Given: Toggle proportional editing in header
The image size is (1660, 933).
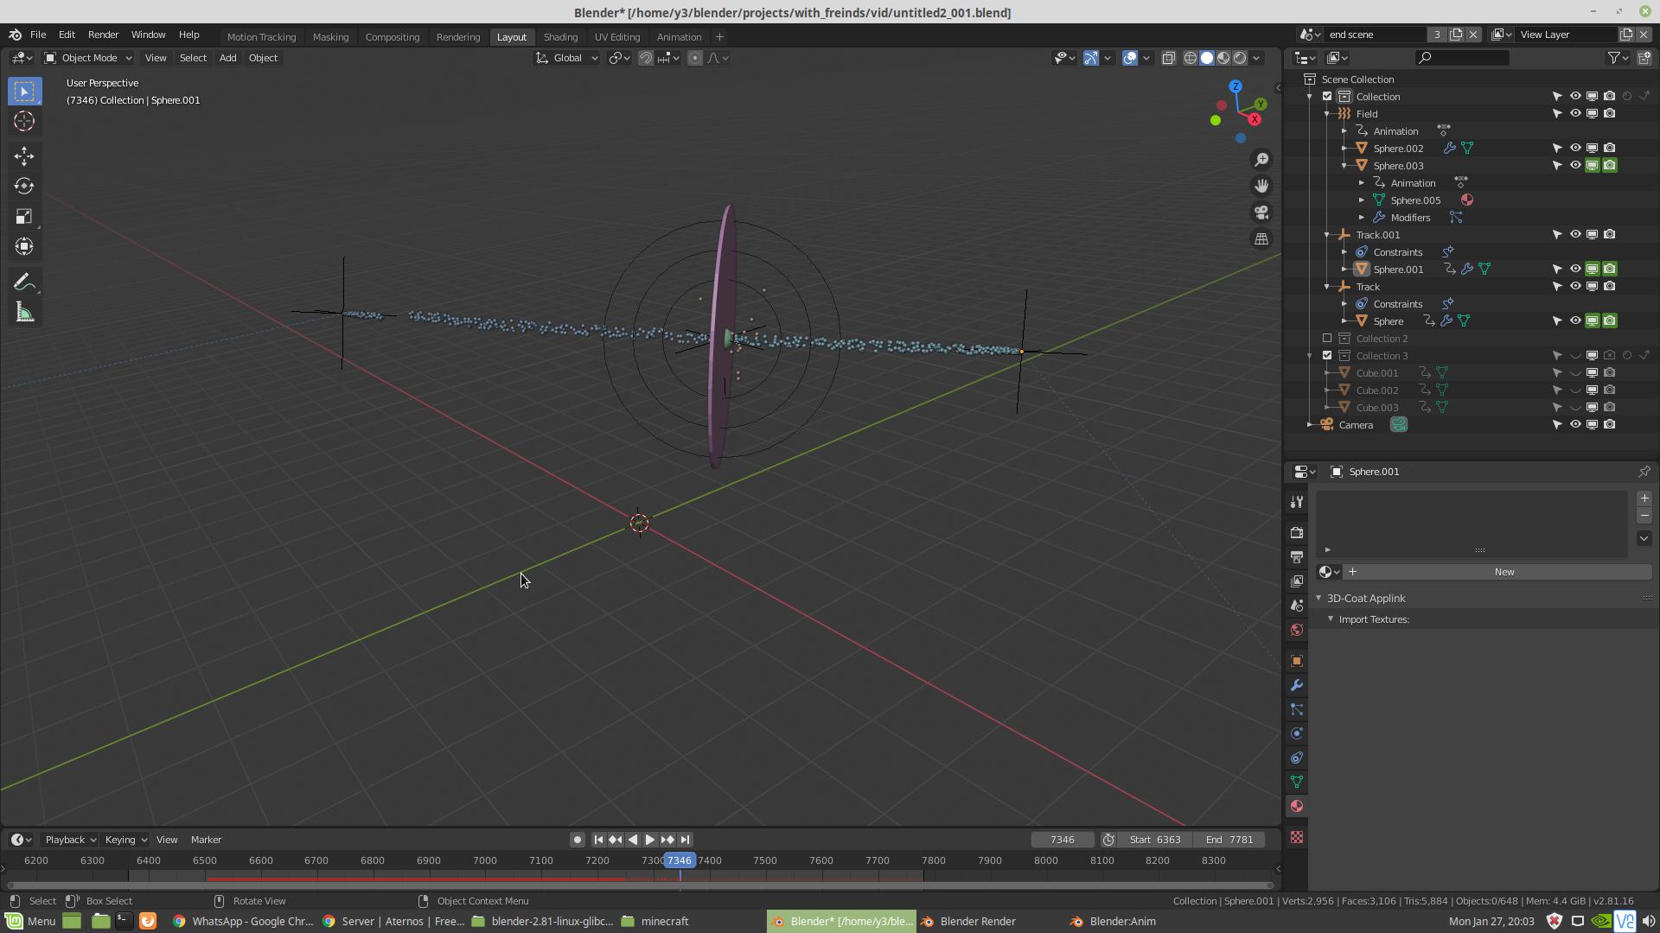Looking at the screenshot, I should click(695, 58).
